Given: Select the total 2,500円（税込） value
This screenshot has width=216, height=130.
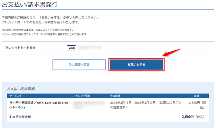Looking at the screenshot, I should pos(193,117).
